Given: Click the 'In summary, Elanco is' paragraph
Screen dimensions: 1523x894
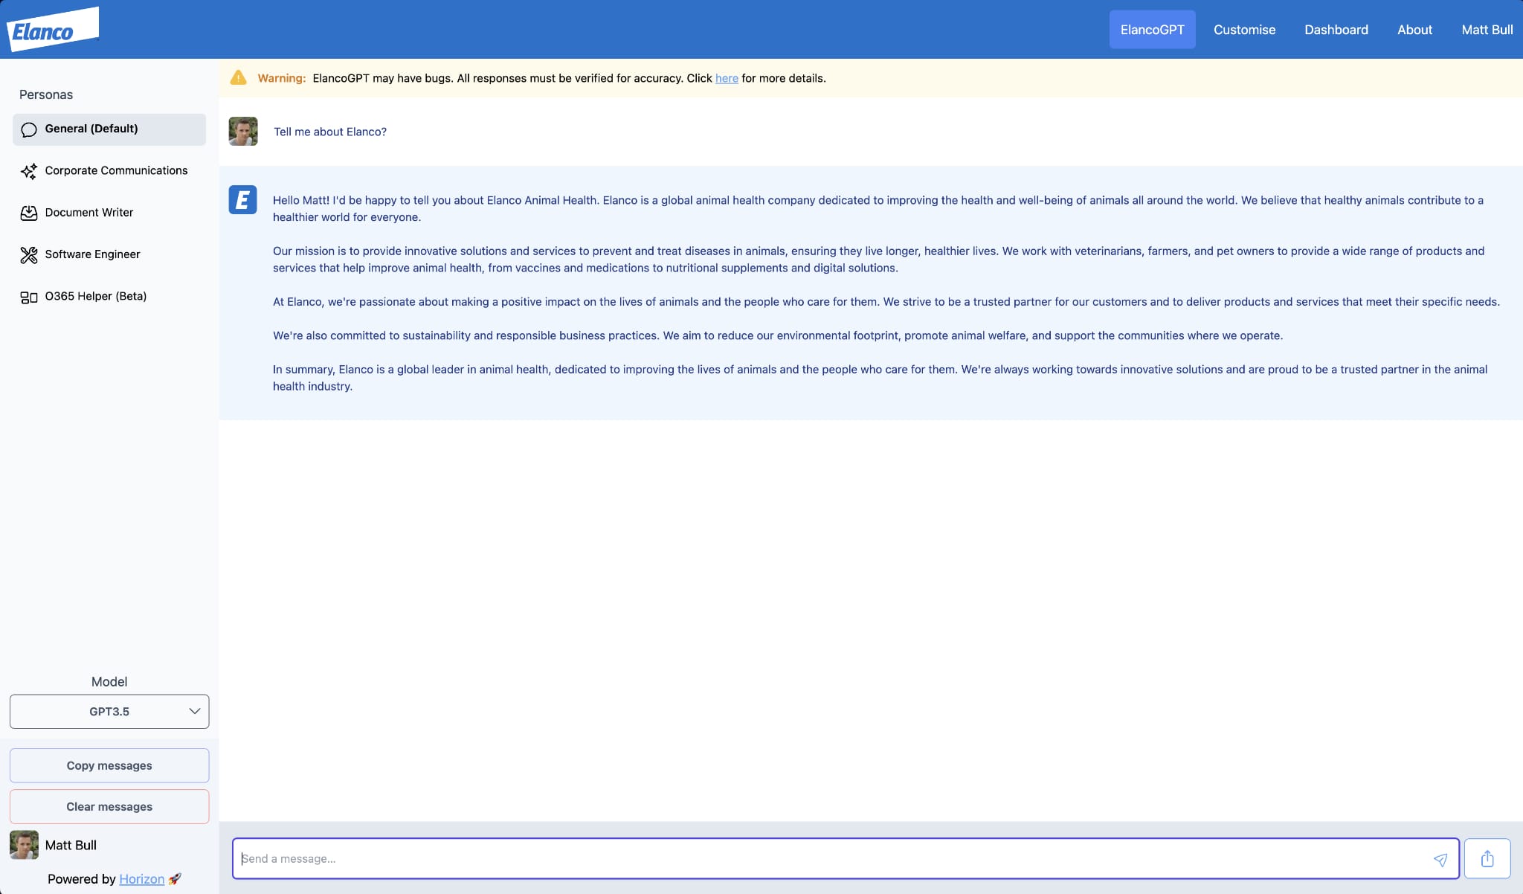Looking at the screenshot, I should point(880,378).
